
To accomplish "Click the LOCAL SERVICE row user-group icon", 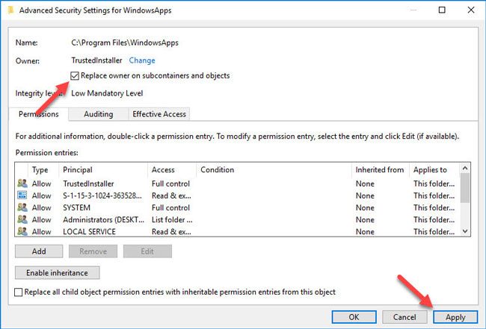I will pos(22,231).
